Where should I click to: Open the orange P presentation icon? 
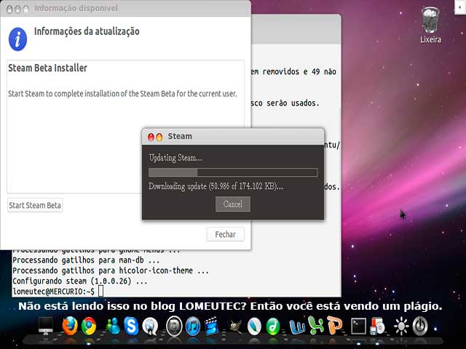pyautogui.click(x=334, y=326)
